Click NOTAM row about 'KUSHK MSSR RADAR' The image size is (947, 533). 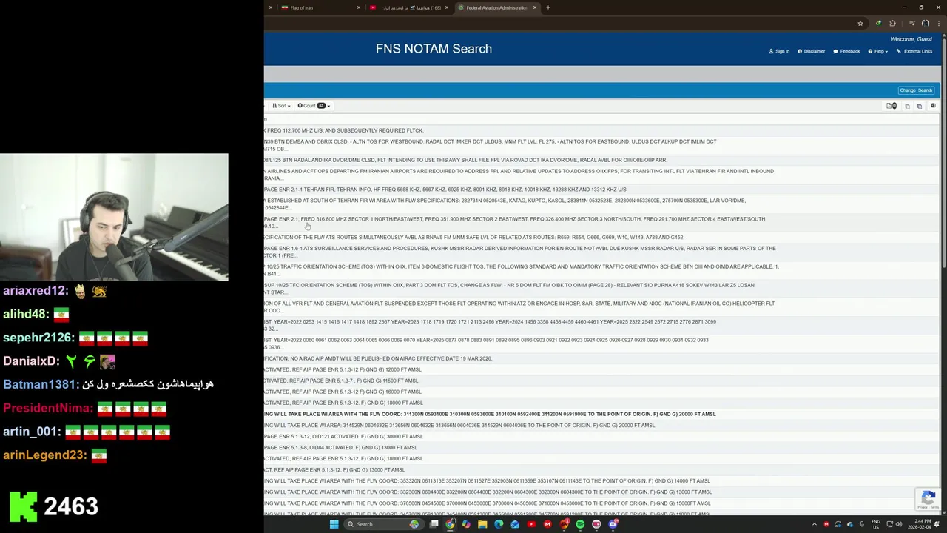point(601,252)
